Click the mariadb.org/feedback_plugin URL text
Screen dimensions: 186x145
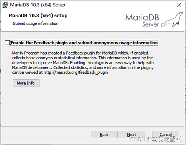76,72
